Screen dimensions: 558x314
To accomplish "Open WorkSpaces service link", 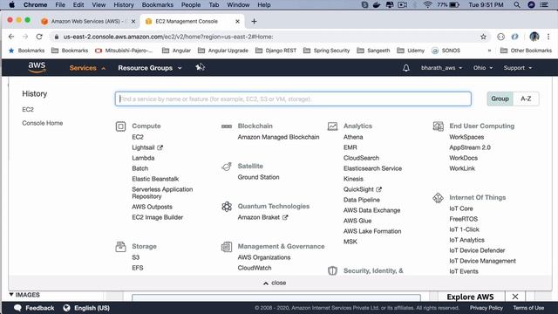I will [x=466, y=137].
